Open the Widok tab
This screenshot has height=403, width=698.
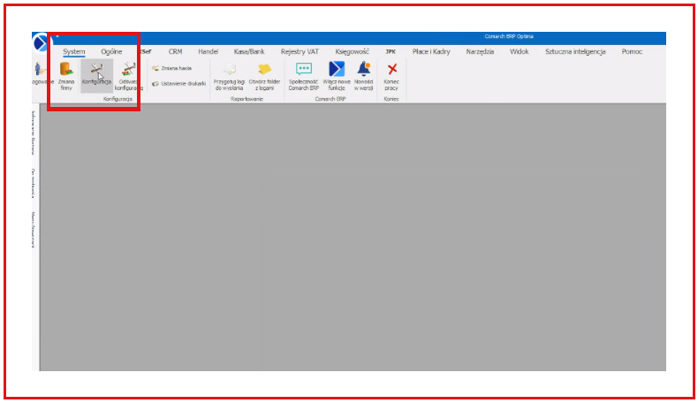(x=519, y=51)
